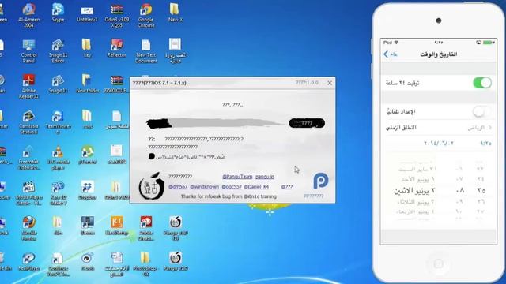The image size is (506, 284).
Task: Open the Time Zone row chevron
Action: click(490, 128)
